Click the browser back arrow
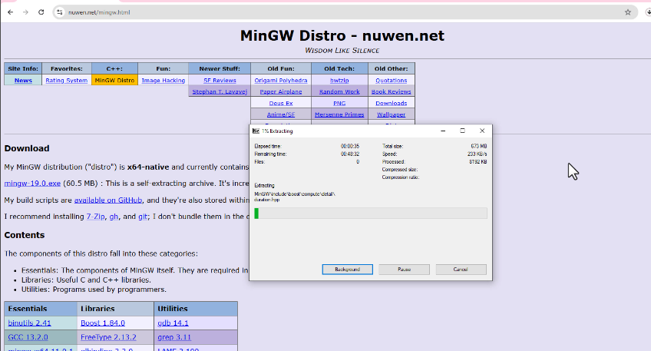This screenshot has width=651, height=351. click(x=11, y=12)
